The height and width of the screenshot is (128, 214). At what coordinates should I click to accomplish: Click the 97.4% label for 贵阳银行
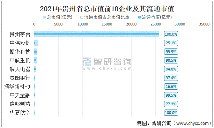(x=171, y=78)
